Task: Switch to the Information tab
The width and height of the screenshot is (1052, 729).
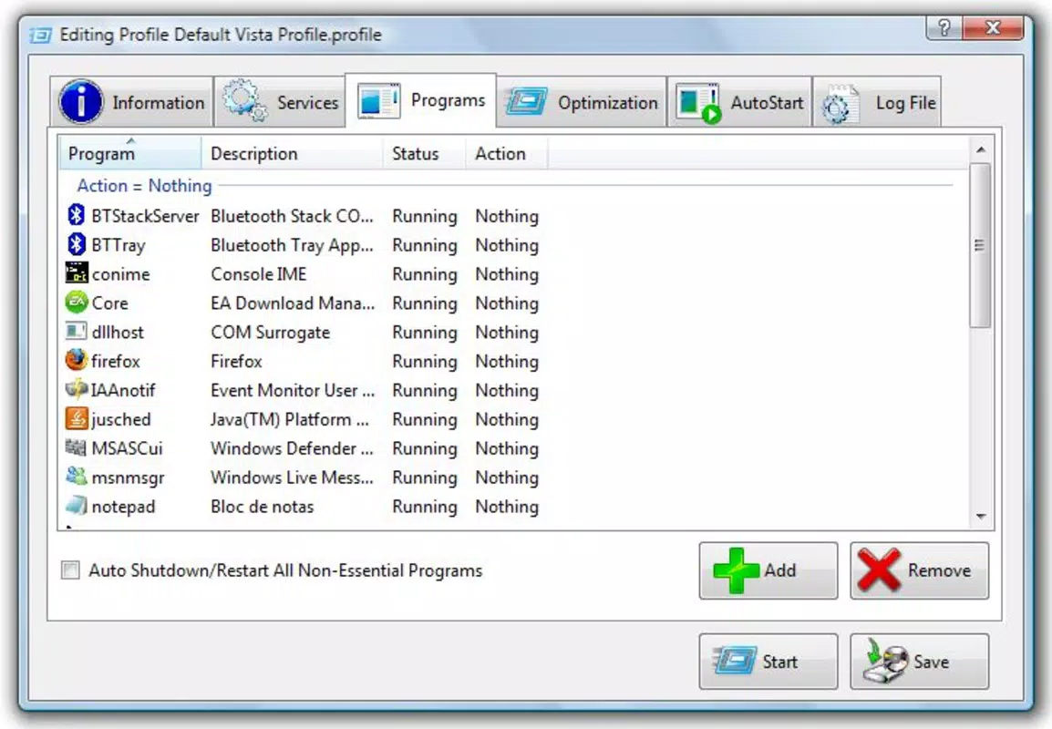Action: click(x=132, y=102)
